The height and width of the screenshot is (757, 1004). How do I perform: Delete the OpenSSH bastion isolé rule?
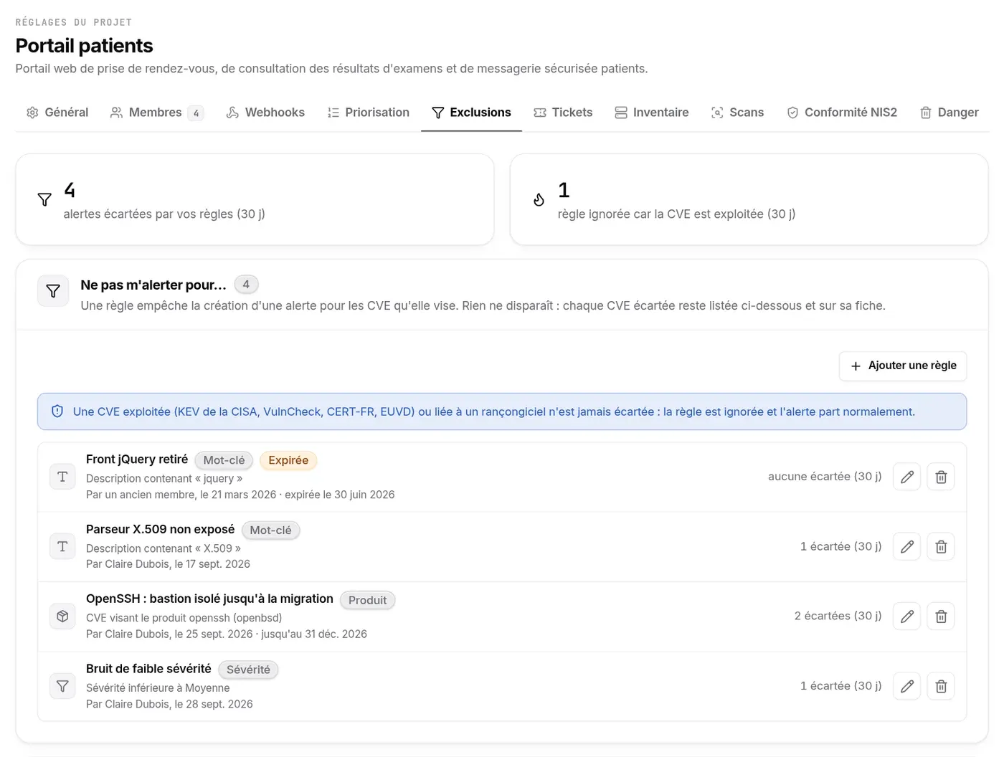(x=941, y=616)
